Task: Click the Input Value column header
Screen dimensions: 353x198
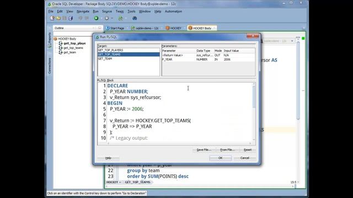Action: tap(231, 51)
